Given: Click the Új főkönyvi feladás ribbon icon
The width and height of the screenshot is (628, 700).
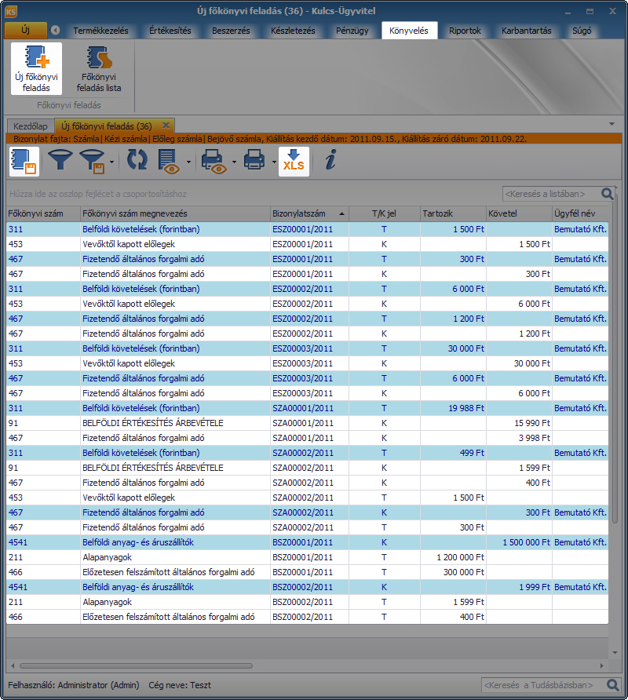Looking at the screenshot, I should [36, 69].
